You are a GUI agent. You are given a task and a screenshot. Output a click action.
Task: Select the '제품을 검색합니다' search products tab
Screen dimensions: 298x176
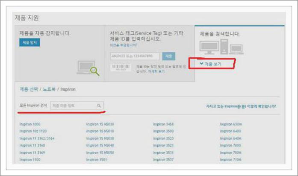tap(219, 34)
